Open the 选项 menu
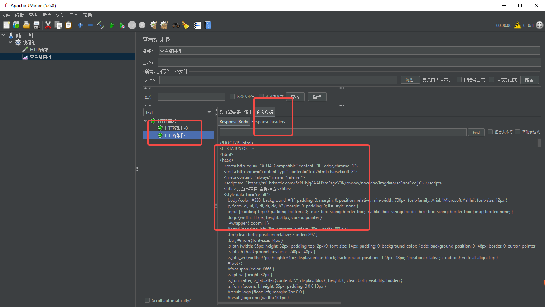This screenshot has width=545, height=307. tap(61, 15)
